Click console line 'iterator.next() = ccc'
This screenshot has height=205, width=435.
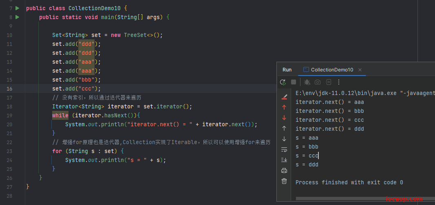(x=329, y=120)
